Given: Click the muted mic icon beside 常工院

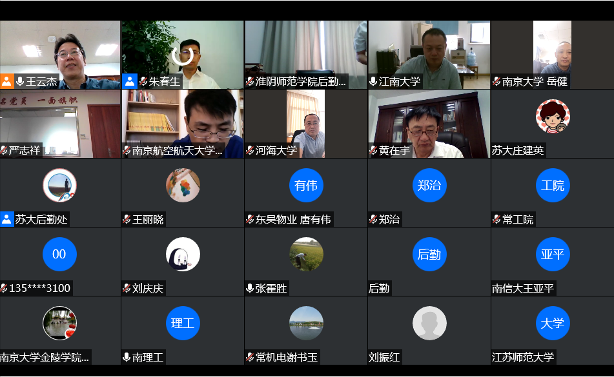Looking at the screenshot, I should pos(496,219).
